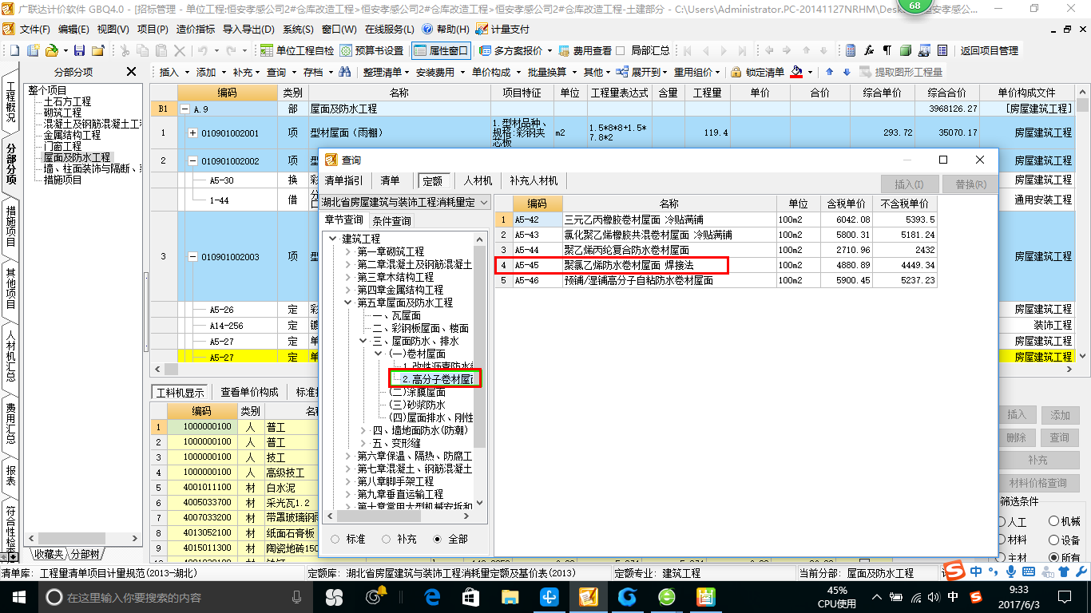Collapse the 第五章屋面及防水工程 tree node
Viewport: 1091px width, 613px height.
(348, 303)
